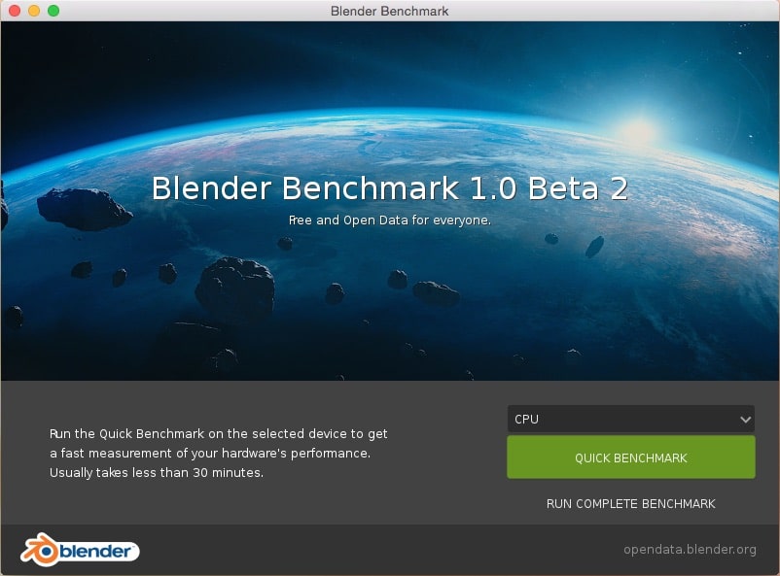Minimize window with the yellow button

[34, 11]
